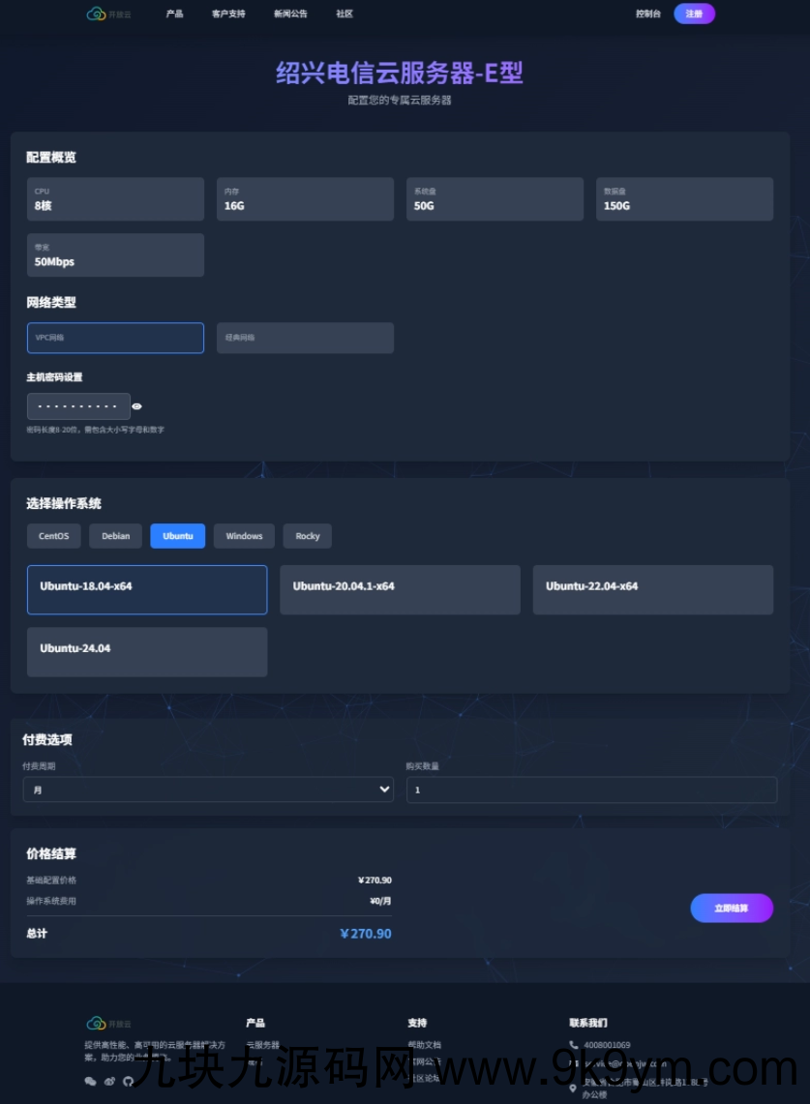Click the 购买数量 quantity input field
The image size is (810, 1104).
click(591, 790)
